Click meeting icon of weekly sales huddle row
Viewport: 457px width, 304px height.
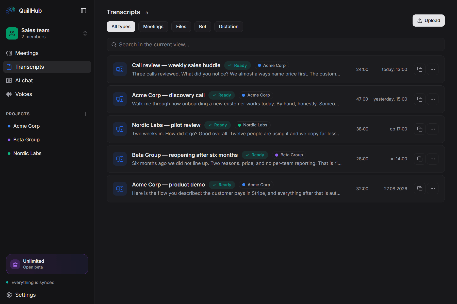coord(120,69)
